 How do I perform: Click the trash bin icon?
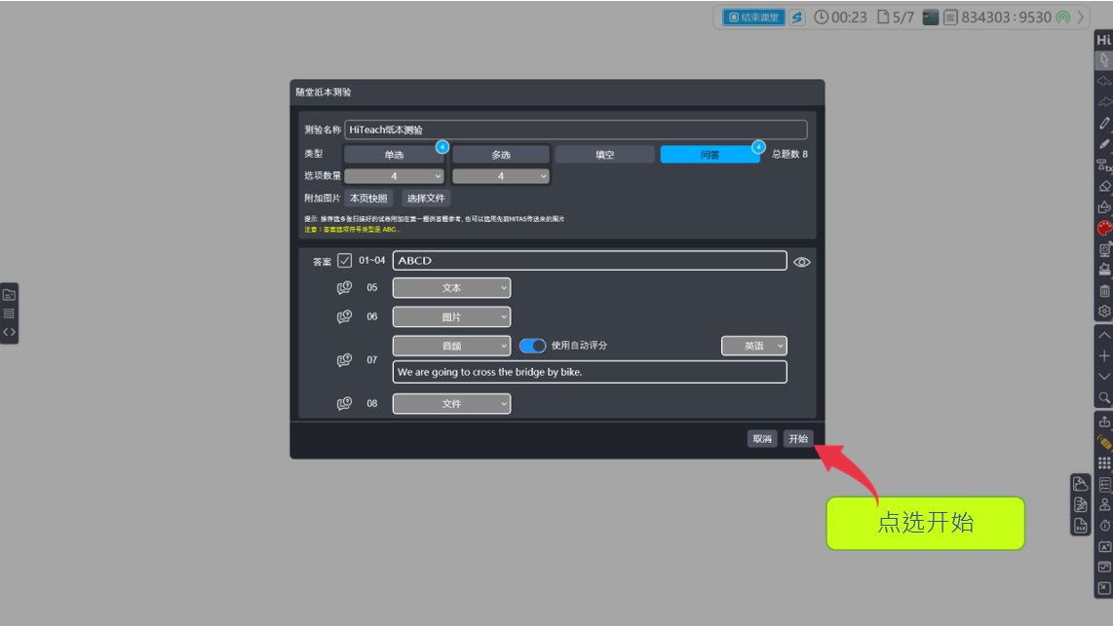coord(1104,290)
